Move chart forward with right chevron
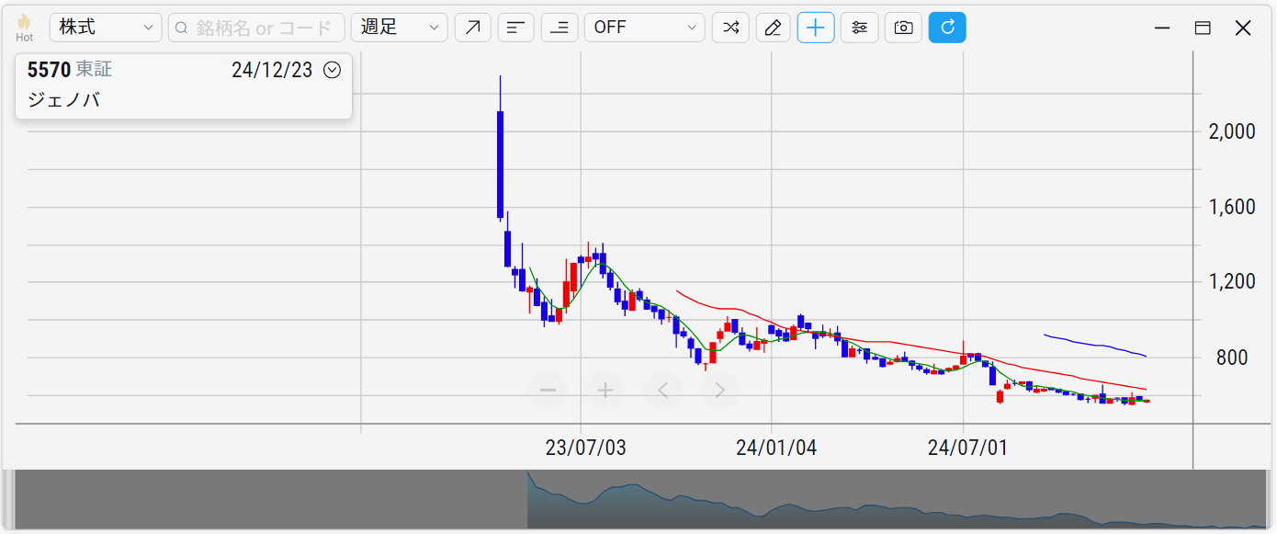The width and height of the screenshot is (1277, 534). pyautogui.click(x=720, y=391)
